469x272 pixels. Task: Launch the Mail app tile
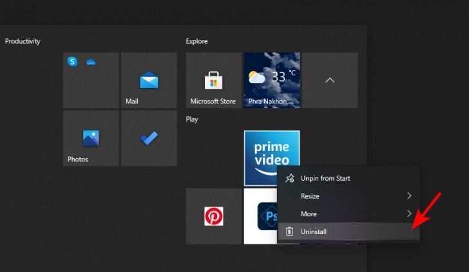149,80
